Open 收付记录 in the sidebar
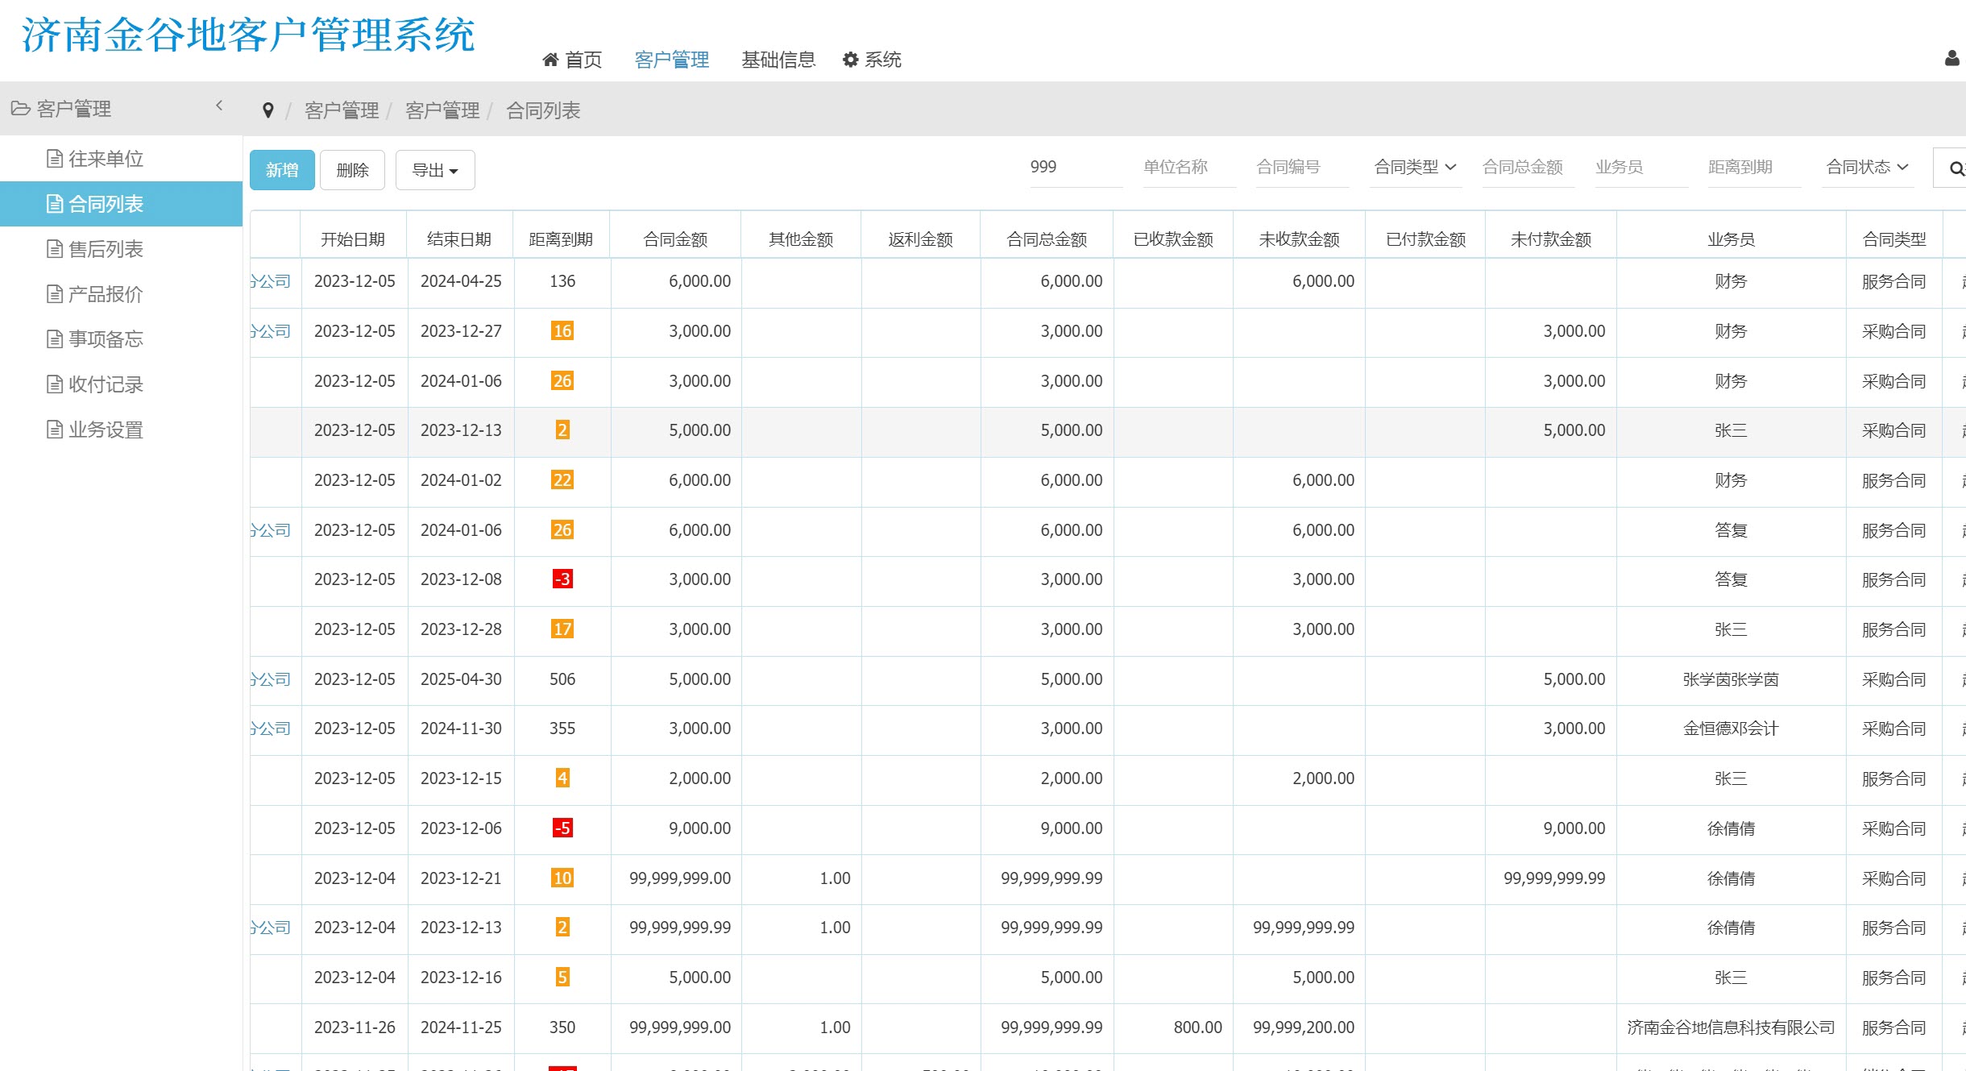The height and width of the screenshot is (1071, 1966). (121, 384)
